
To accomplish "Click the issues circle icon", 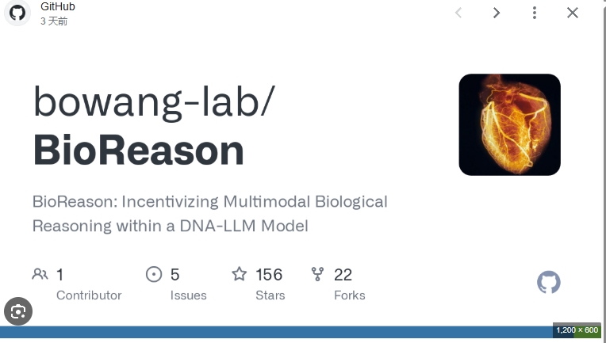I will point(154,274).
